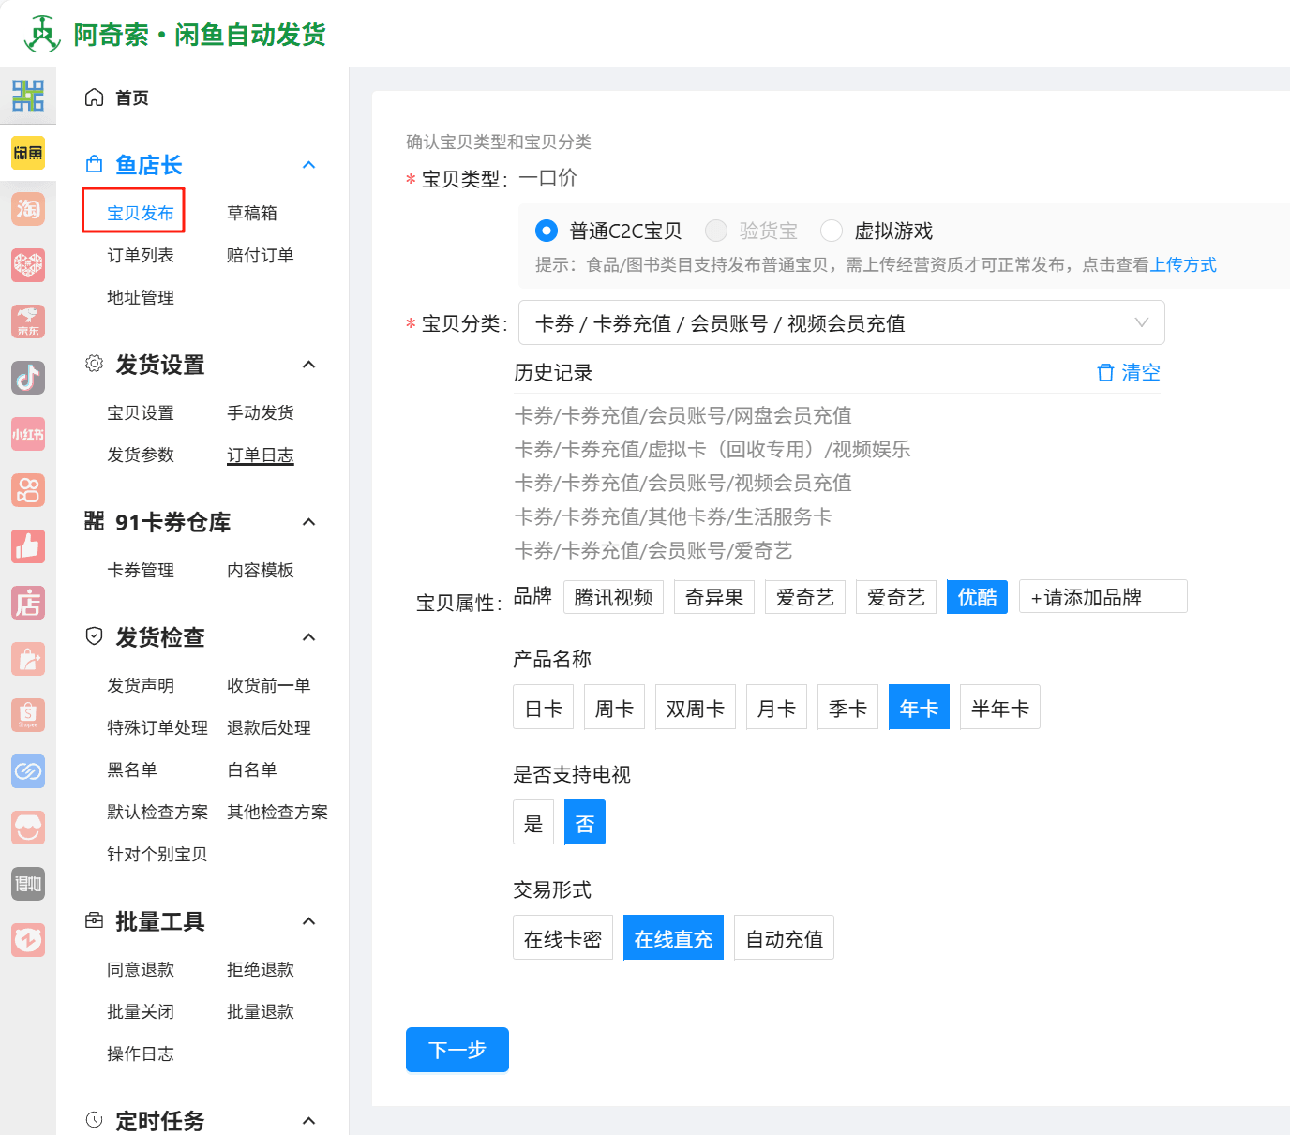The height and width of the screenshot is (1135, 1290).
Task: Click the 下一步 next-step button
Action: (x=457, y=1050)
